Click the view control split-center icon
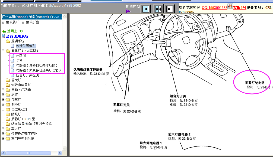 158,9
